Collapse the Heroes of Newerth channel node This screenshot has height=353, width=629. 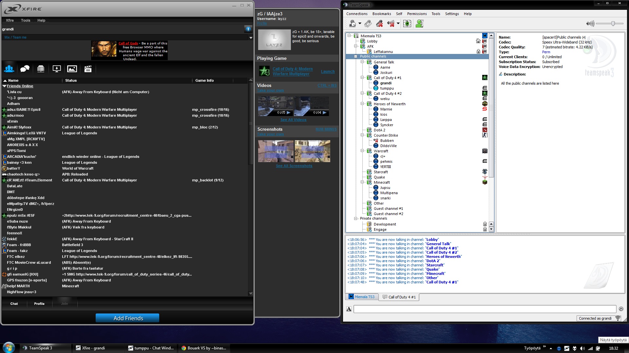point(362,104)
